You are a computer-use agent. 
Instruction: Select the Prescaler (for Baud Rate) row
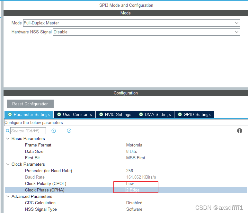(126, 171)
